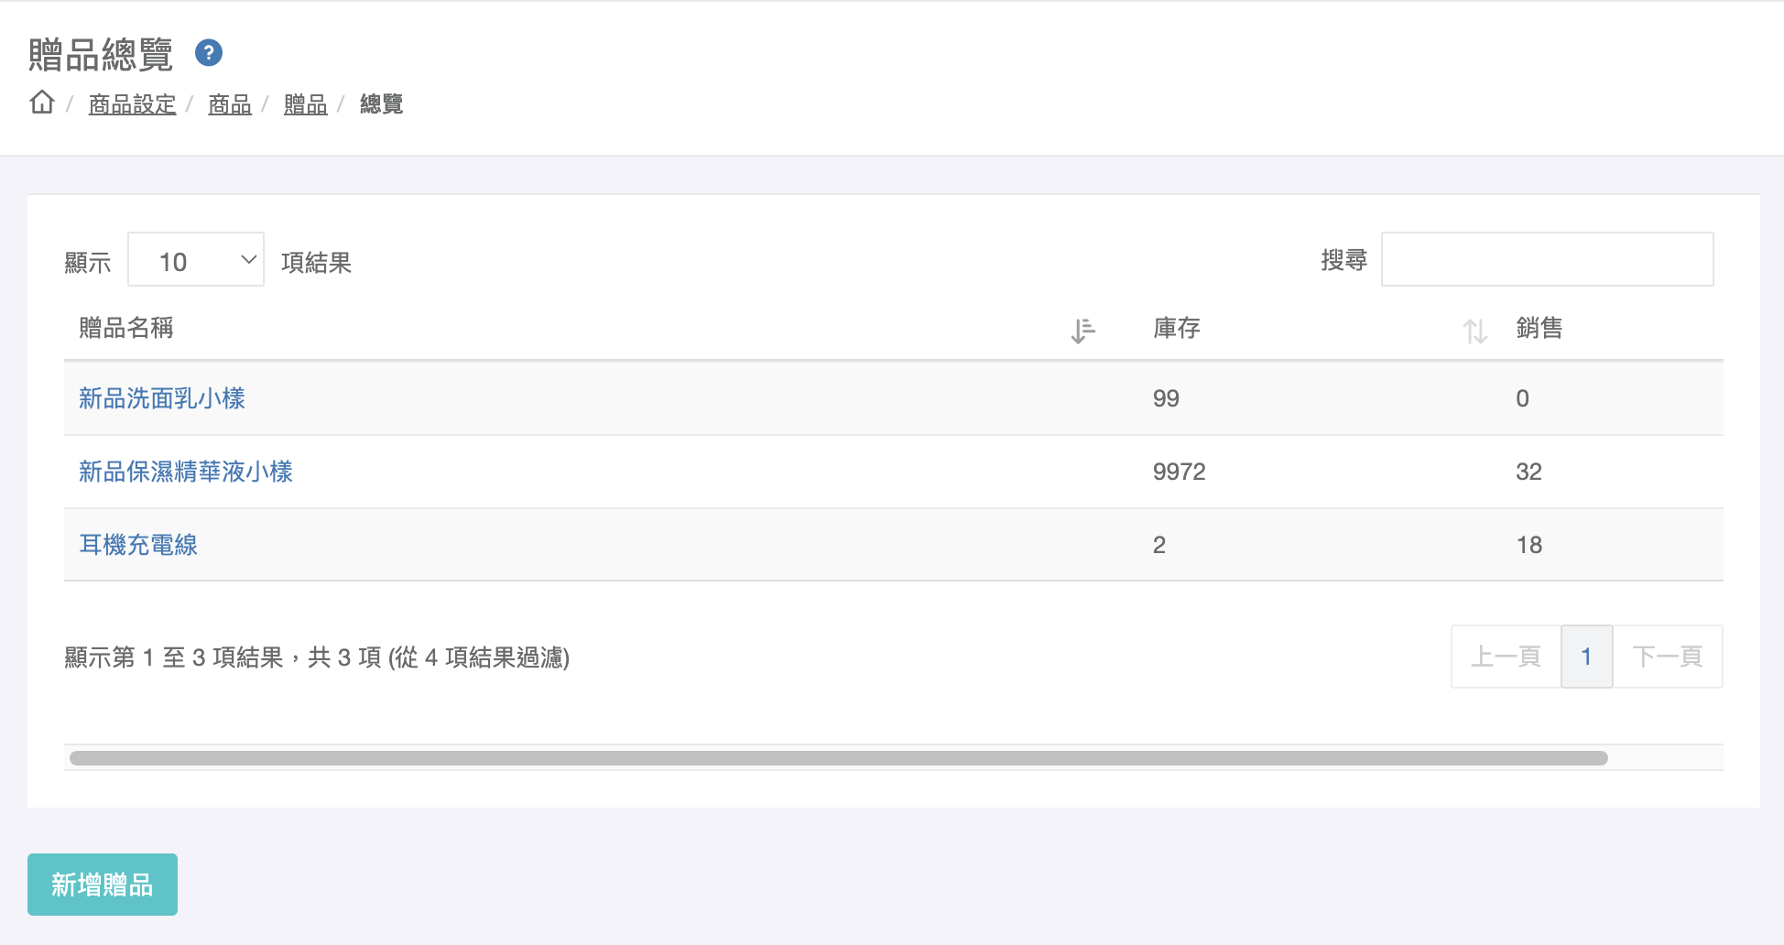Go to next page via 下一頁
The height and width of the screenshot is (945, 1784).
coord(1667,656)
